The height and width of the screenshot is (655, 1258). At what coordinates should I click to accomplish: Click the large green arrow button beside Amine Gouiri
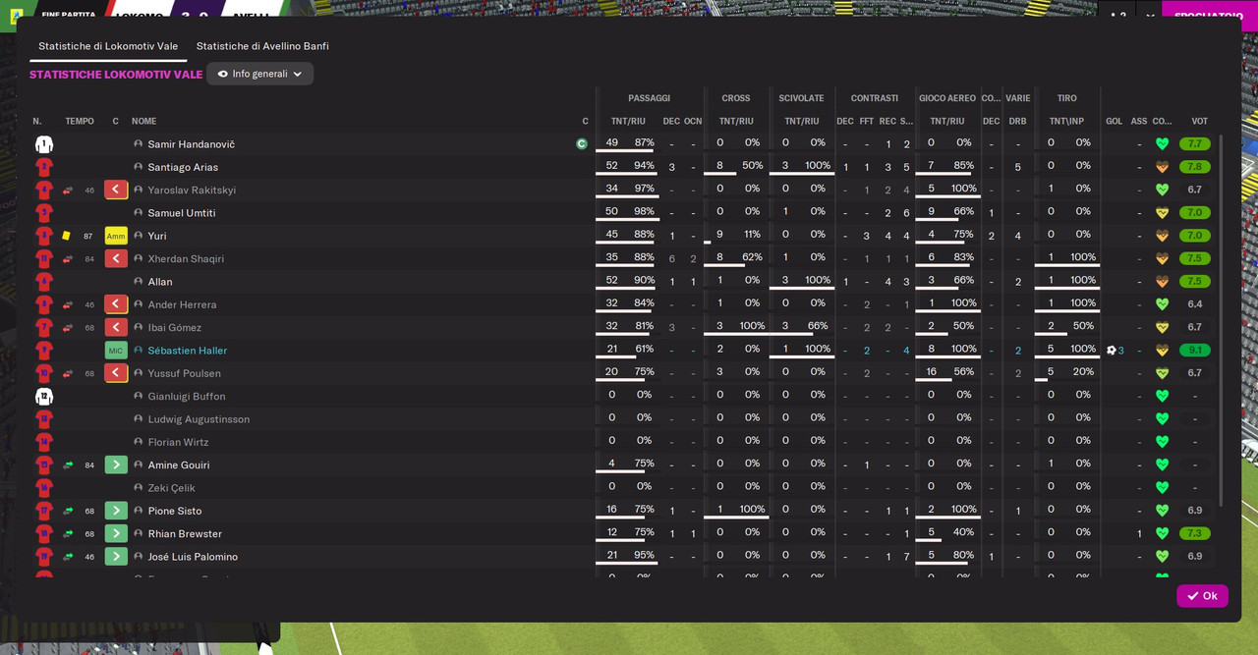point(116,464)
